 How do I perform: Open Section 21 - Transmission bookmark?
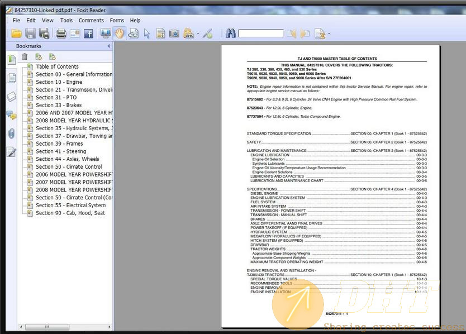coord(74,90)
